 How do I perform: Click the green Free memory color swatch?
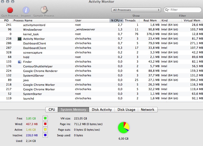tap(45, 118)
